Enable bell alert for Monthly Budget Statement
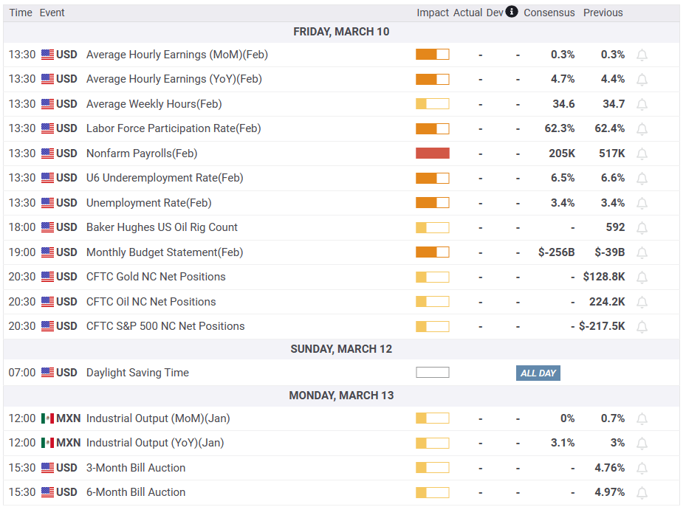The image size is (686, 507). click(x=642, y=253)
